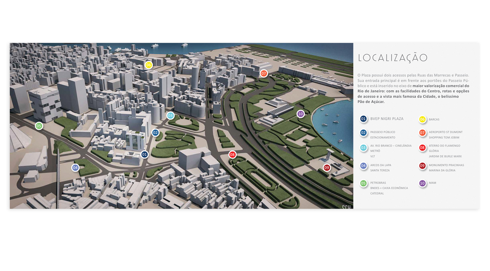This screenshot has width=490, height=271.
Task: Select the 'METRÔ' legend line
Action: tap(375, 151)
